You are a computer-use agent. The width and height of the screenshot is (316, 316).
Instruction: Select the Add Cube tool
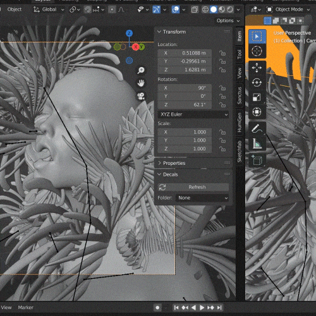(257, 160)
